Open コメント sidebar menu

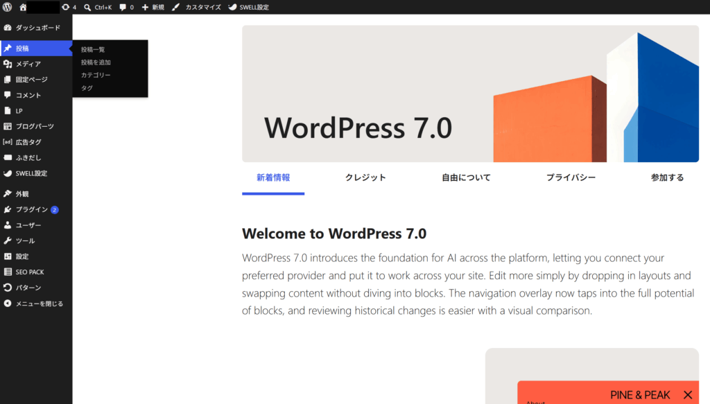36,95
